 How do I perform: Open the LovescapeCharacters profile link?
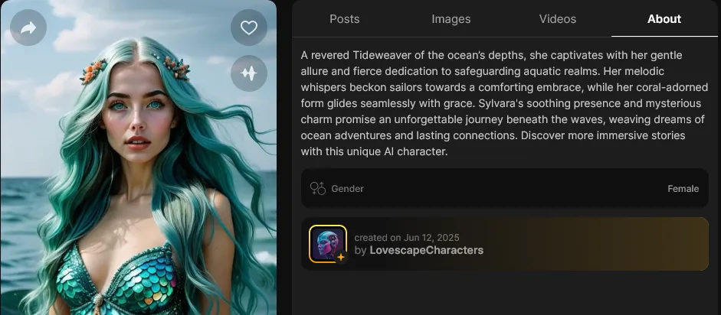click(426, 250)
